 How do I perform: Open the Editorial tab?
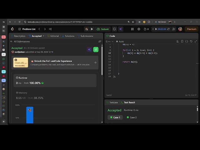click(53, 36)
